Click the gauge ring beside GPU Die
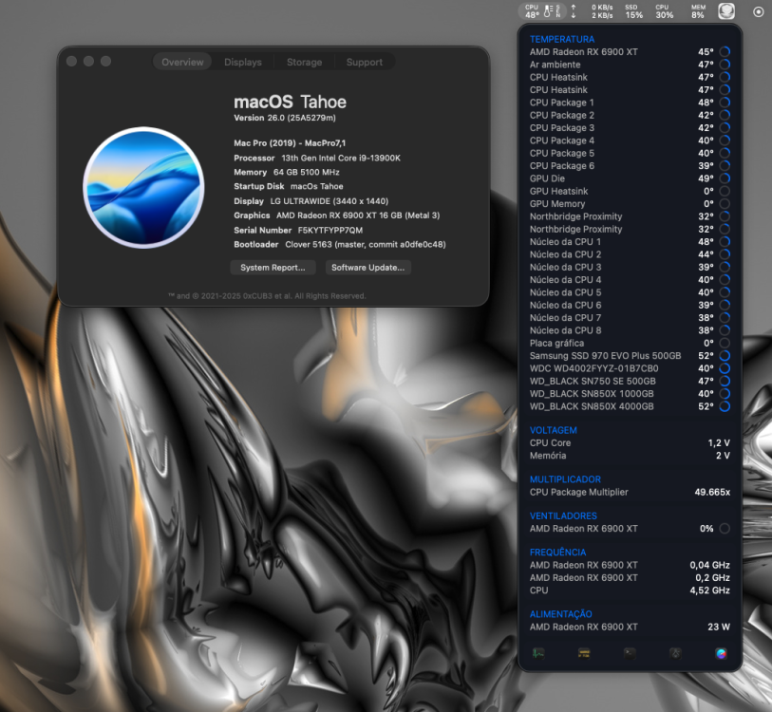The height and width of the screenshot is (712, 772). [725, 178]
